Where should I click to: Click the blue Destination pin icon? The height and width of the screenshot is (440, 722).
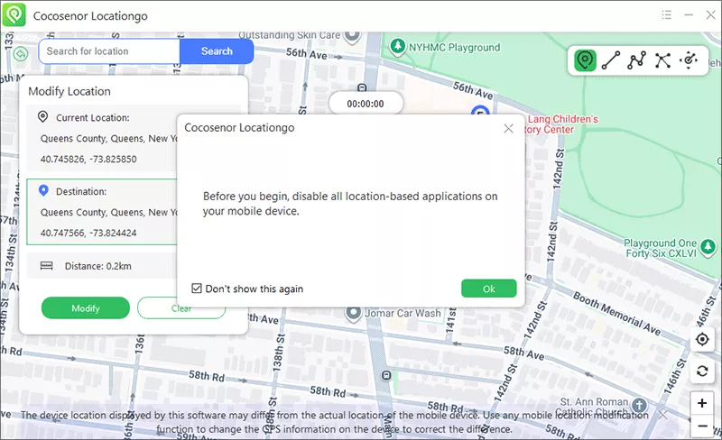point(43,190)
